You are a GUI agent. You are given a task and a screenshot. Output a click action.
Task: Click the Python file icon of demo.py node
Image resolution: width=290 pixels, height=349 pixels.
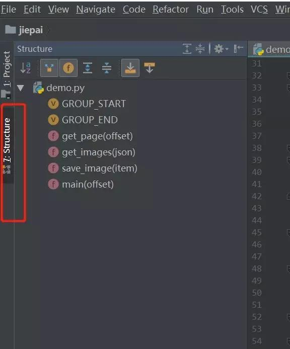(38, 88)
